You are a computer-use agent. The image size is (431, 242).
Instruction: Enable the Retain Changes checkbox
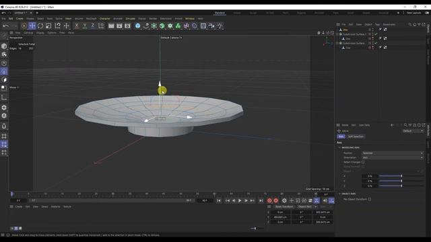pyautogui.click(x=363, y=162)
